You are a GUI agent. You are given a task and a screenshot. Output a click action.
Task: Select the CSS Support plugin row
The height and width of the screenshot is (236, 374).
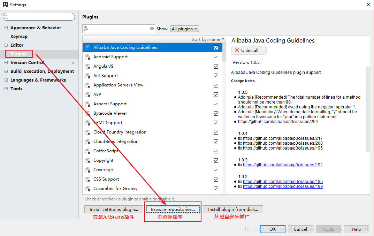tap(152, 179)
